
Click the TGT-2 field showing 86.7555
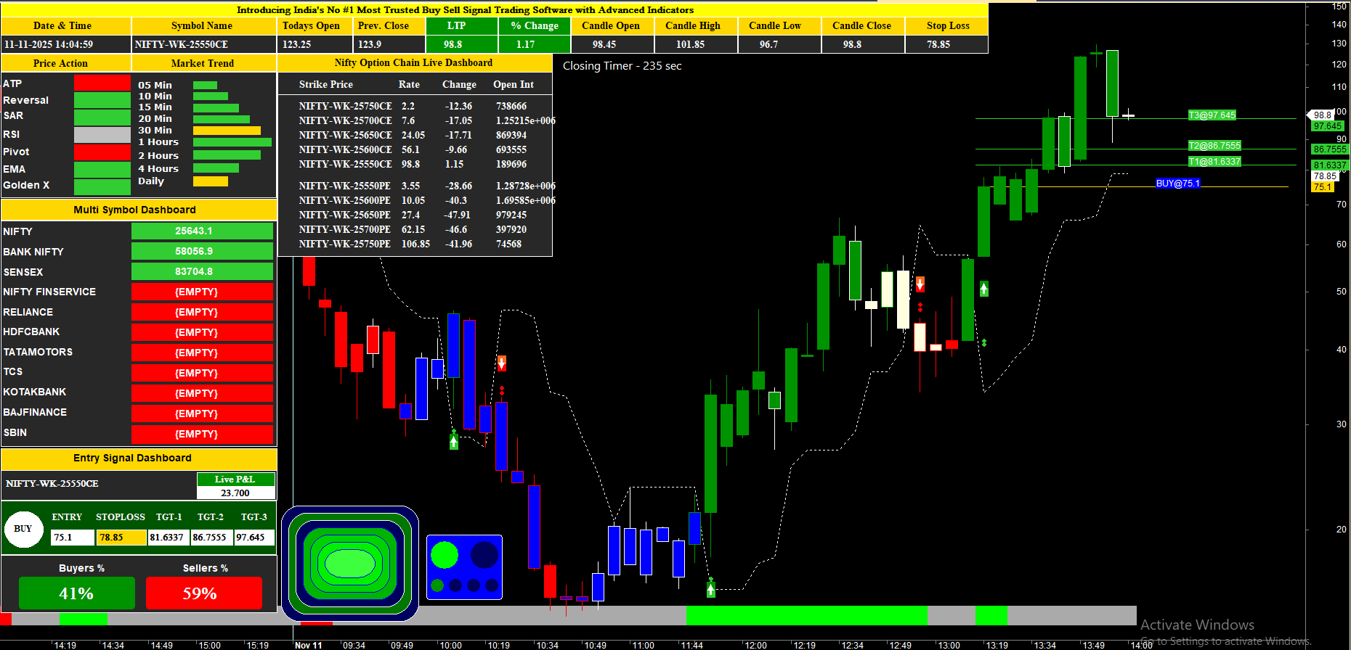pyautogui.click(x=211, y=538)
